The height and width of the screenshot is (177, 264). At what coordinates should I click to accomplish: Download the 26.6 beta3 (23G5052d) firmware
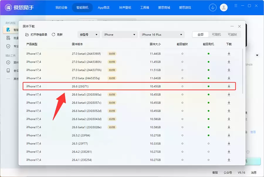229,111
